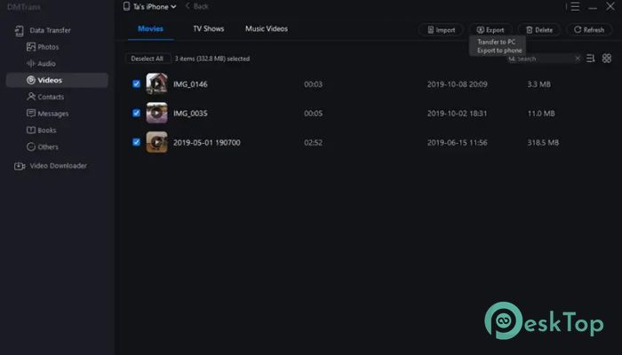
Task: Switch to grid view icon
Action: click(607, 59)
